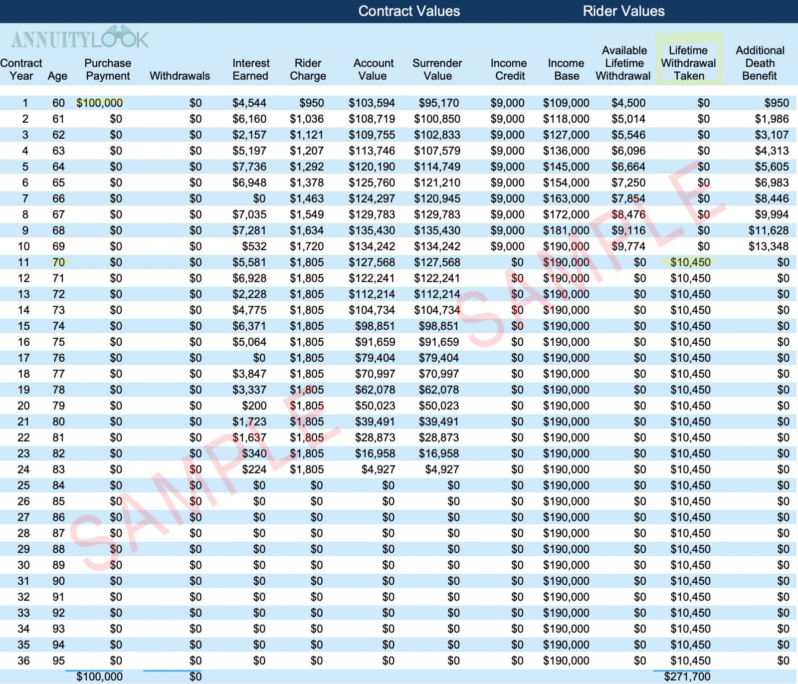Click the $100,000 purchase payment total at bottom
The image size is (798, 684).
pos(99,677)
